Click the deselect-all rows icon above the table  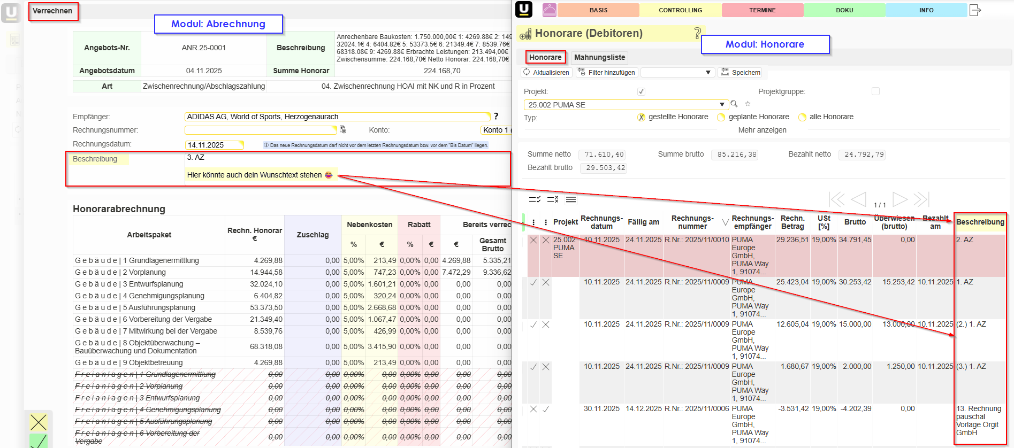pos(553,199)
